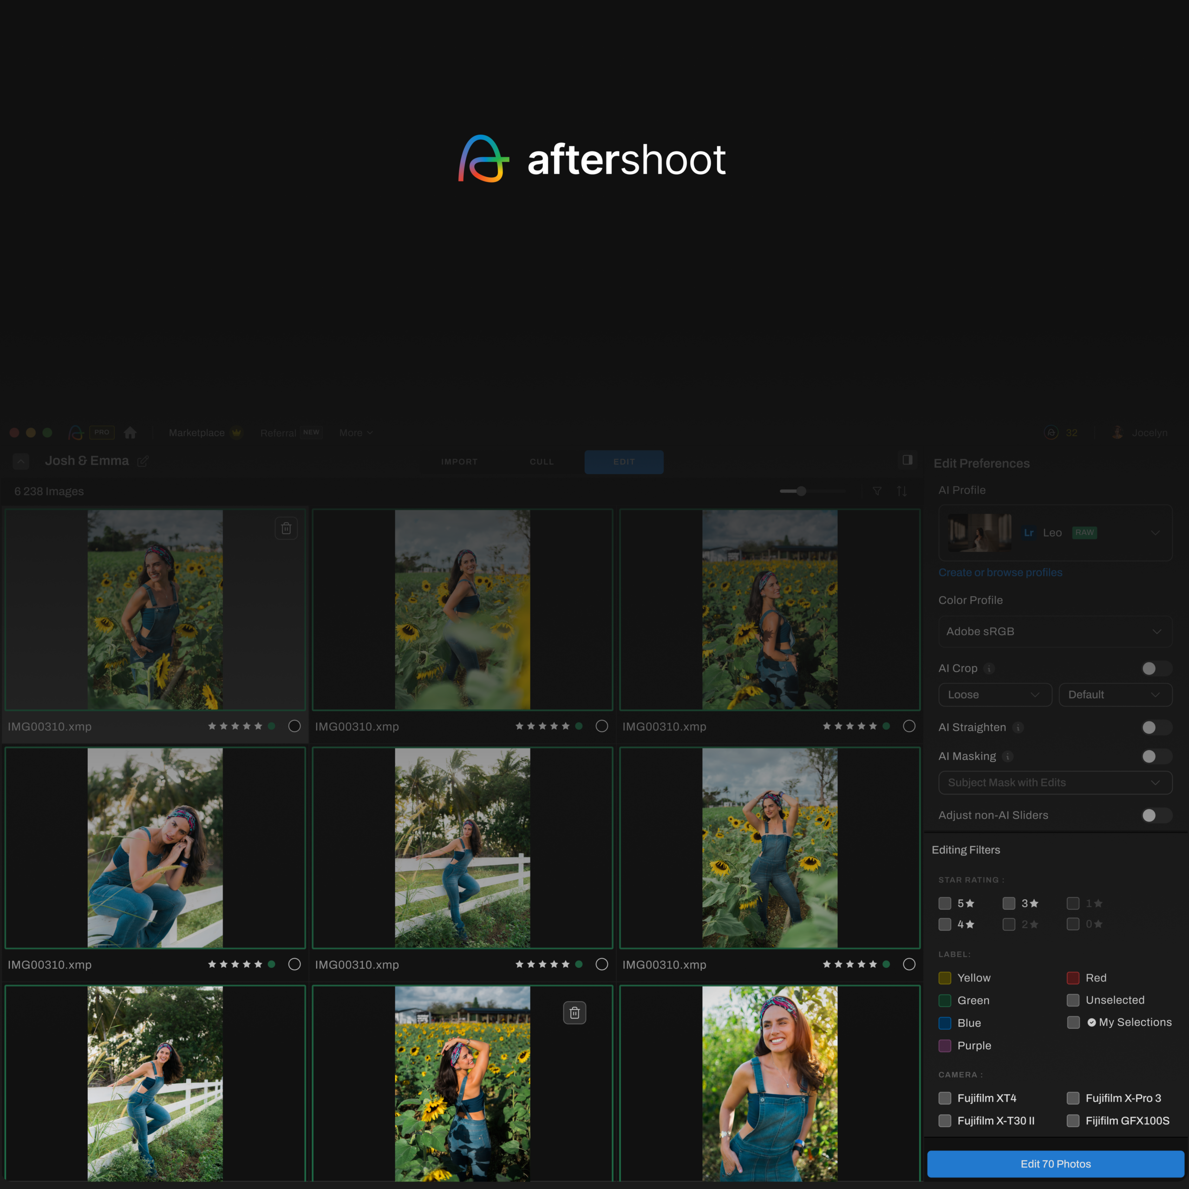This screenshot has width=1189, height=1189.
Task: Click the Marketplace crown icon
Action: tap(236, 433)
